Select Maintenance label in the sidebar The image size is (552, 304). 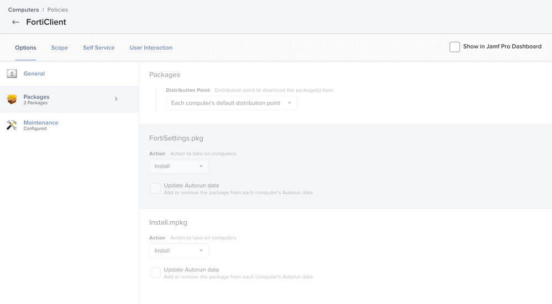(41, 122)
